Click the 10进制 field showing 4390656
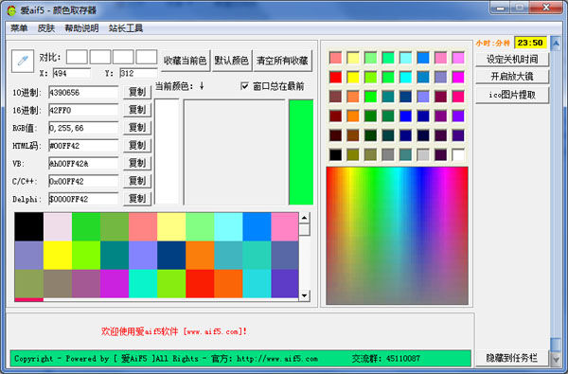Viewport: 568px width, 374px height. 83,93
